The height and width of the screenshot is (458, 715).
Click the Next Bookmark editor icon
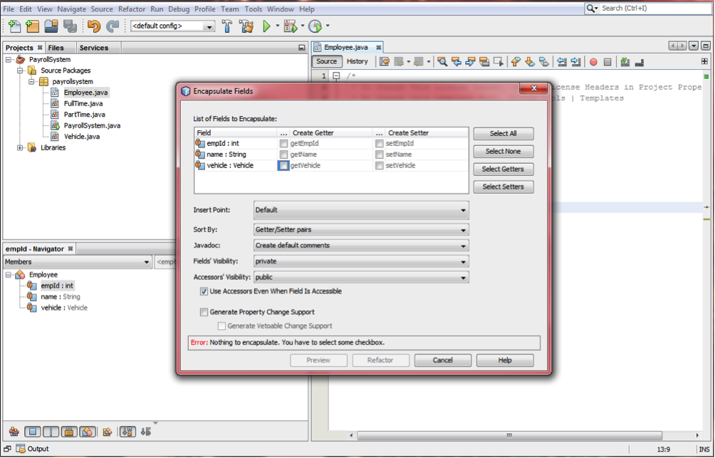(530, 61)
